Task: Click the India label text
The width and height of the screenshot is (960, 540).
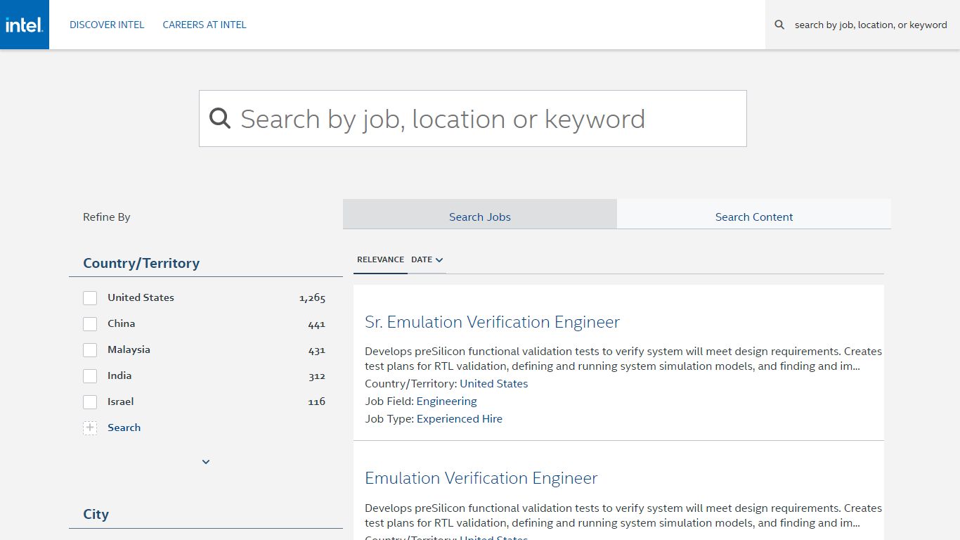Action: click(119, 375)
